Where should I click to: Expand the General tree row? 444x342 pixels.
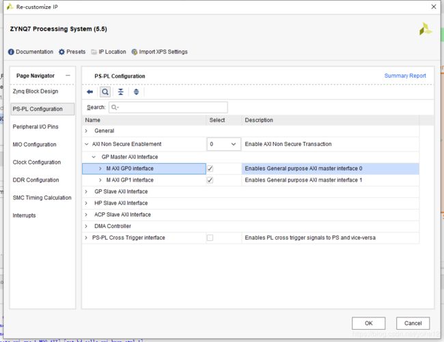tap(86, 131)
